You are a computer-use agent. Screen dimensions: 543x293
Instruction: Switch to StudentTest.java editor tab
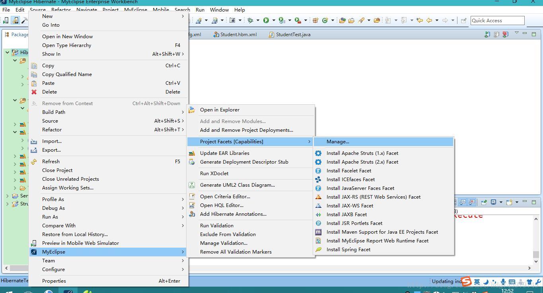click(290, 35)
